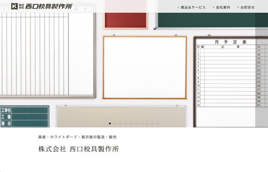Select the seventh slideshow dot
The height and width of the screenshot is (172, 268).
142,123
